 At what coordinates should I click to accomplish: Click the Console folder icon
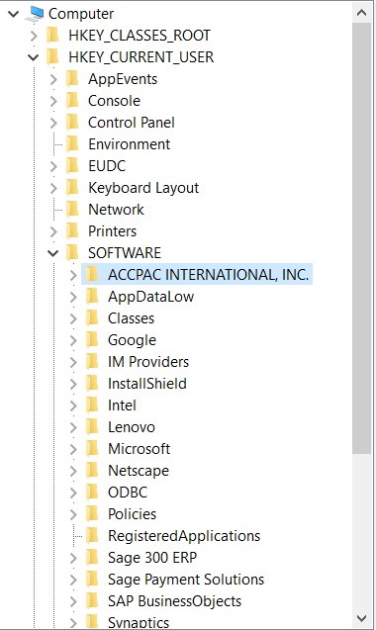coord(72,101)
